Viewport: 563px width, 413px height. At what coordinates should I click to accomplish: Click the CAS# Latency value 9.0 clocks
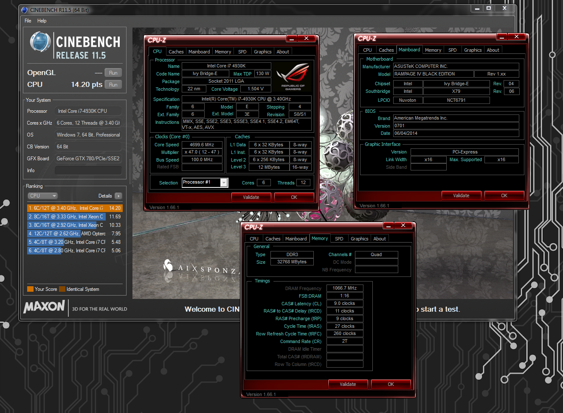(345, 304)
